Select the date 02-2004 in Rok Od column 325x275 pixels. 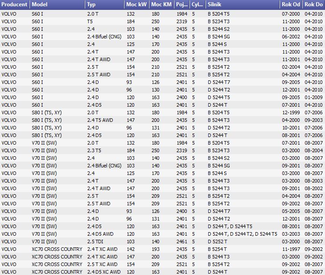point(291,67)
